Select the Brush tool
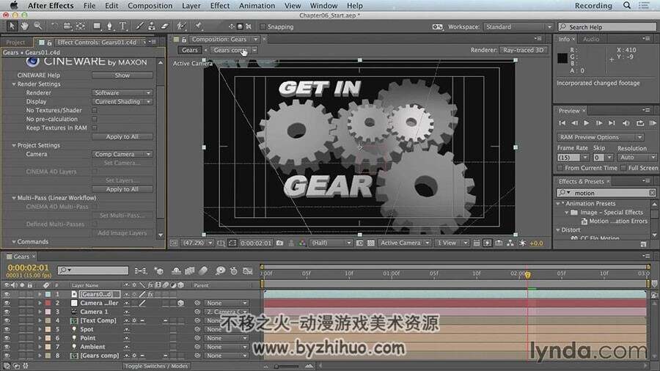 139,26
